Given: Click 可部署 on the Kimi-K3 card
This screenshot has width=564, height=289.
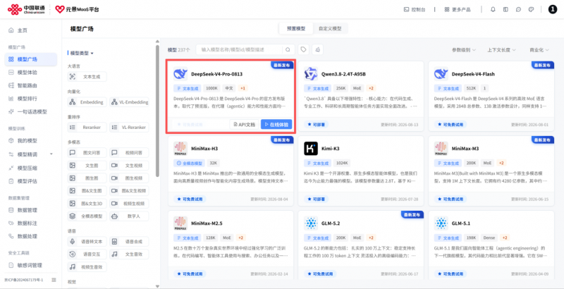Looking at the screenshot, I should (x=316, y=199).
